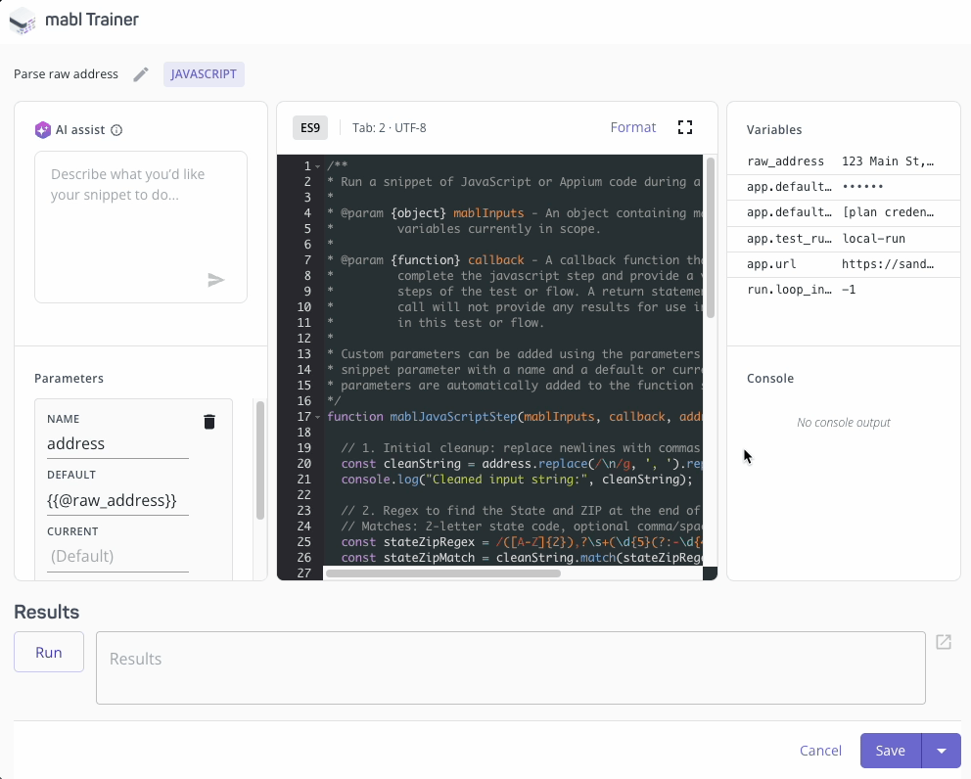Click the JAVASCRIPT tag label

(204, 74)
